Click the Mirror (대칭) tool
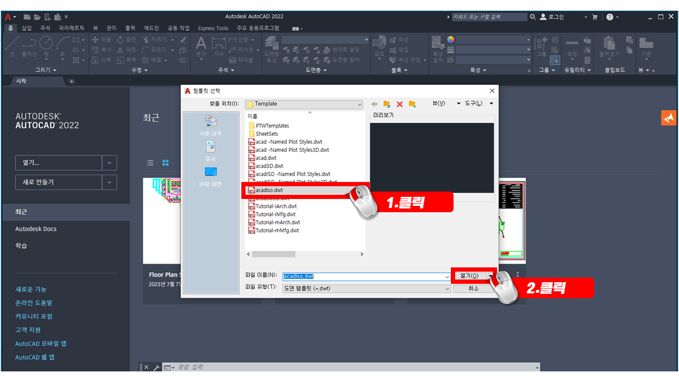The width and height of the screenshot is (679, 382). (127, 50)
